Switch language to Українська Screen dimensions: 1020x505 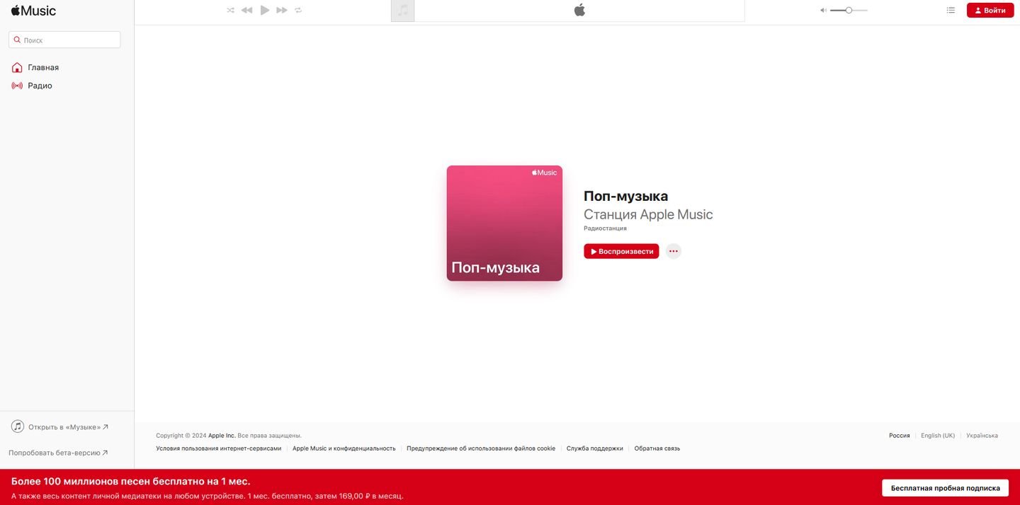point(982,436)
